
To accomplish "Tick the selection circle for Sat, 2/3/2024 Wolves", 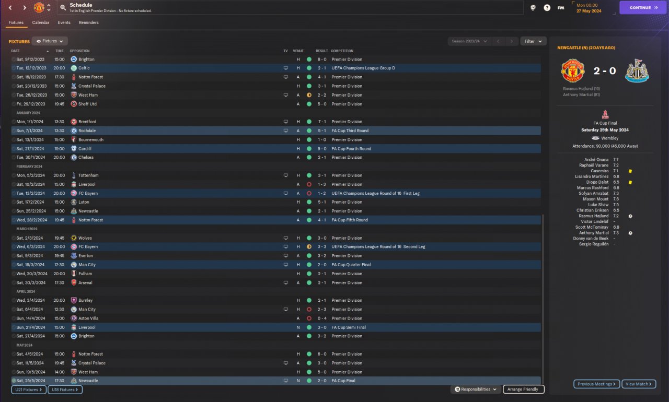I will (x=14, y=238).
